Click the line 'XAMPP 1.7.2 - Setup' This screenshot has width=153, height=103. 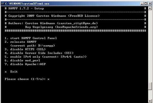click(x=26, y=8)
